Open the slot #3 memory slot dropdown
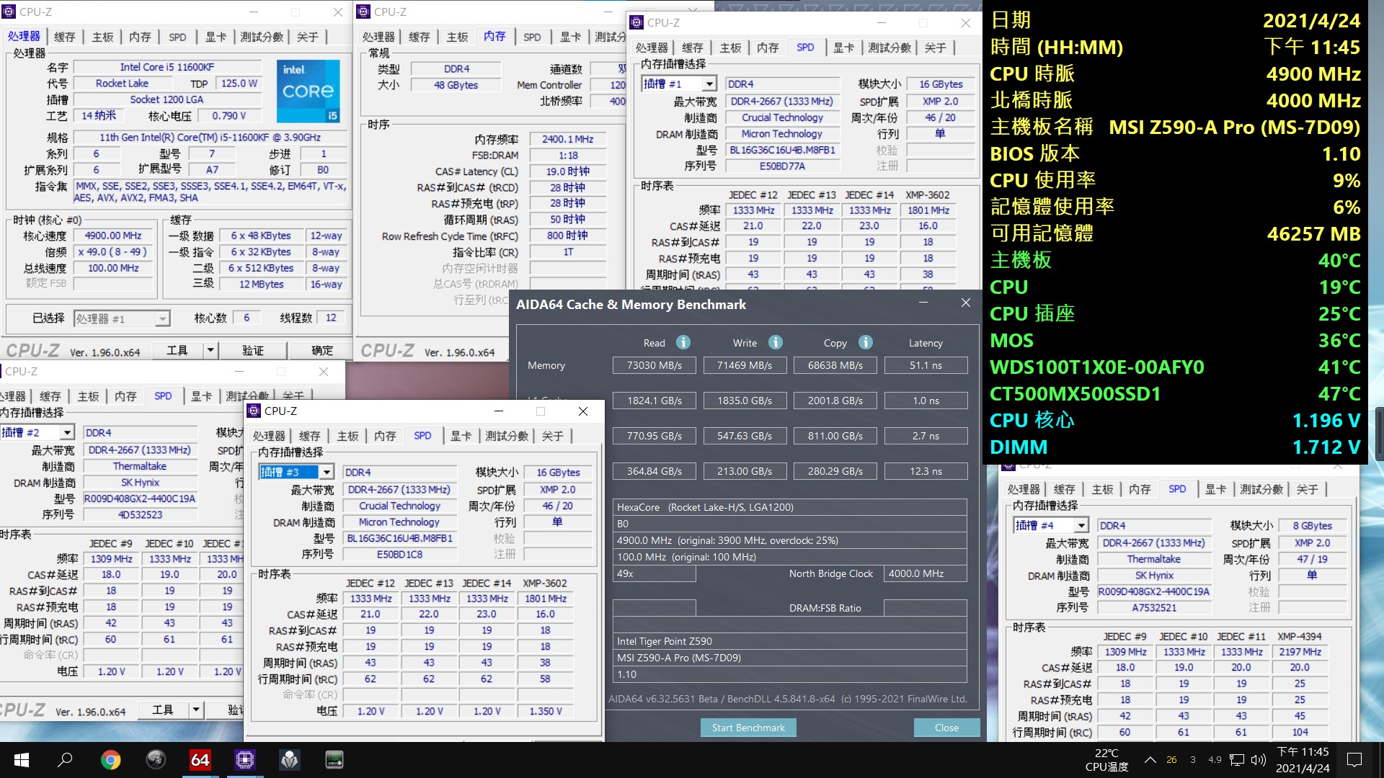Viewport: 1384px width, 778px height. pyautogui.click(x=327, y=472)
